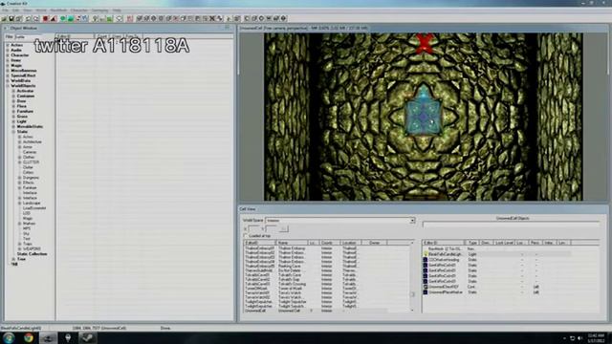Open the File menu
612x344 pixels.
[x=5, y=11]
